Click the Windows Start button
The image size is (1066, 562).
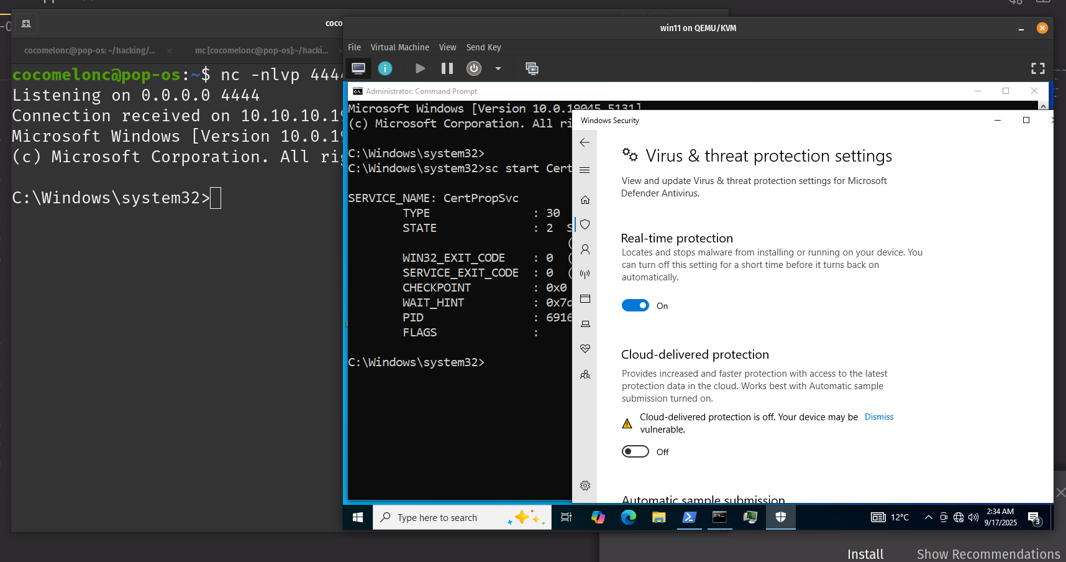(x=358, y=517)
